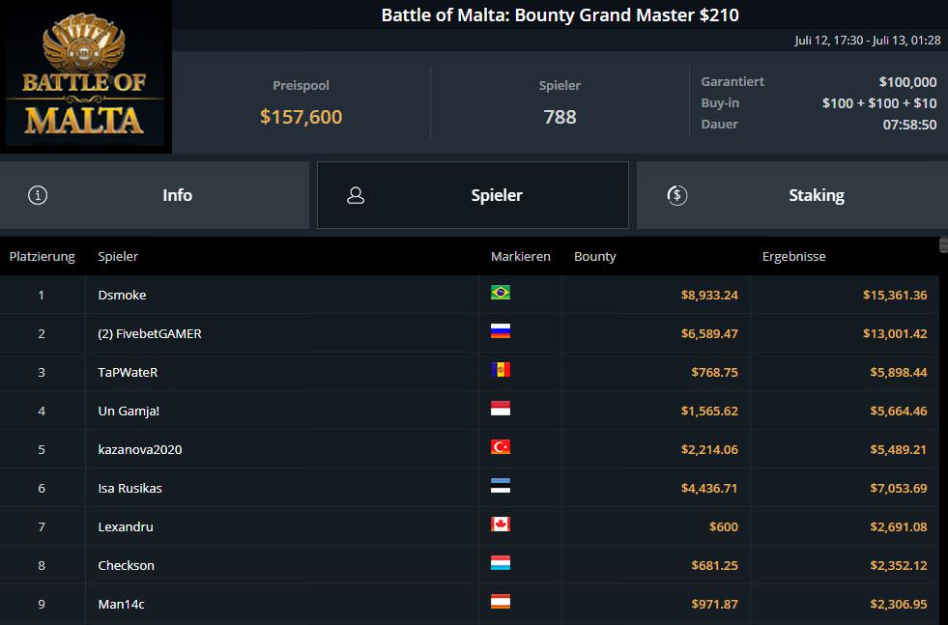Click the Estonian flag for Isa Rusikas

[x=500, y=486]
